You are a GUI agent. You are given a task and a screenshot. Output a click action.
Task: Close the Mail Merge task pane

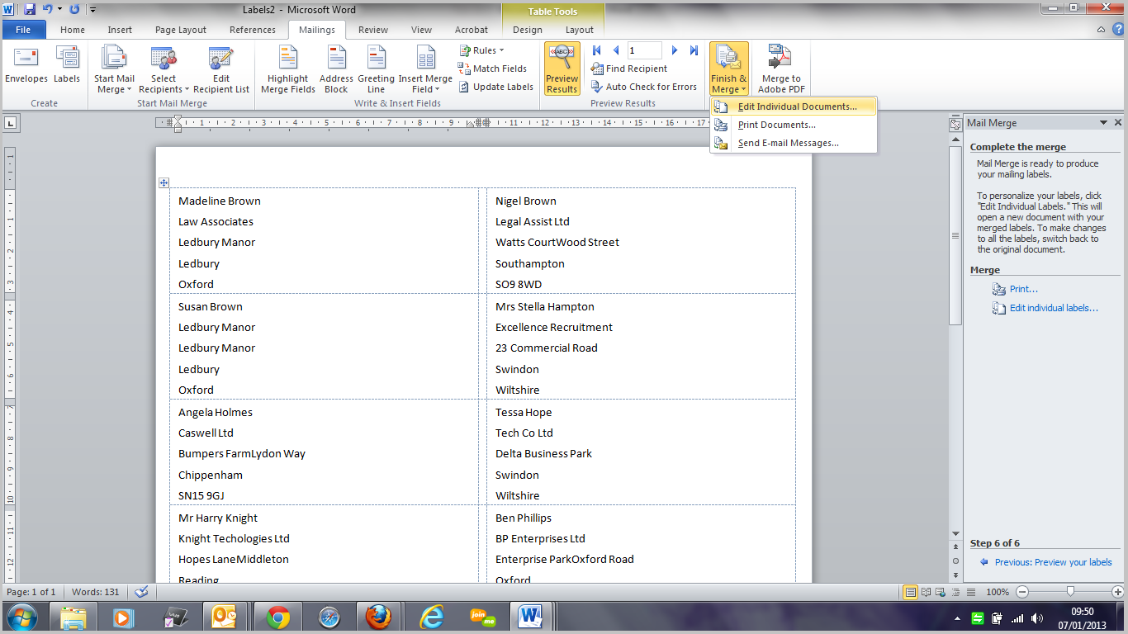coord(1118,122)
